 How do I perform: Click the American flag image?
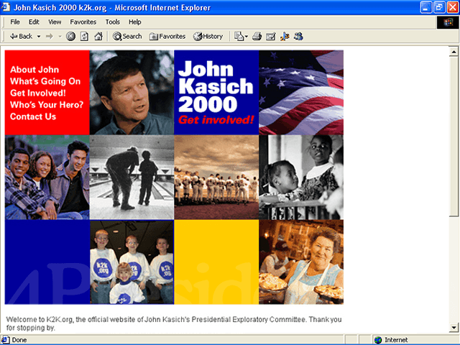301,93
